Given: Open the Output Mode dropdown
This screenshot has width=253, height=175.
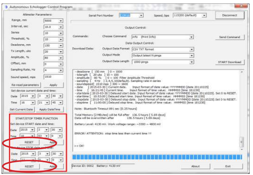Looking at the screenshot, I should (191, 55).
